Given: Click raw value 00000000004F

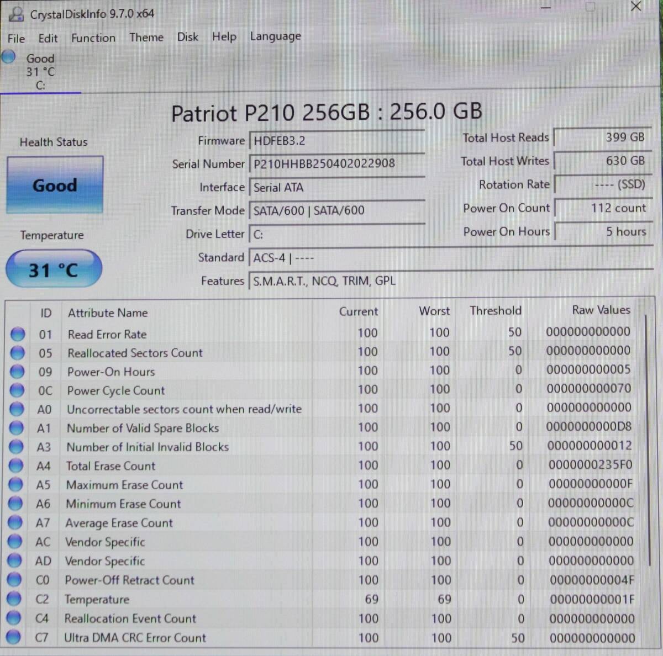Looking at the screenshot, I should coord(592,580).
